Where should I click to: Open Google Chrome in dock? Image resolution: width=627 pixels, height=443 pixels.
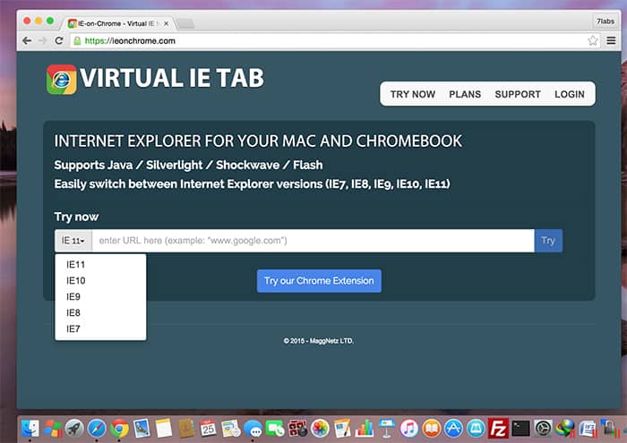tap(119, 429)
